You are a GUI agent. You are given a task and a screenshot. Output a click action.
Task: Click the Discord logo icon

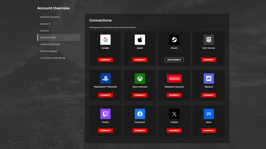coord(209,78)
